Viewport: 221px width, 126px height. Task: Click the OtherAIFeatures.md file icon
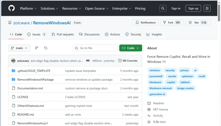(x=14, y=106)
